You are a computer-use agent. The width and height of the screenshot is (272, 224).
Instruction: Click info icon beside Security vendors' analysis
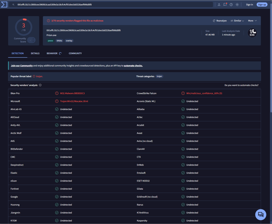(x=40, y=85)
